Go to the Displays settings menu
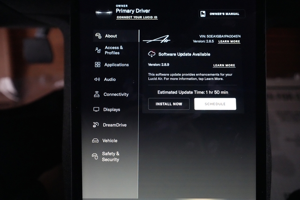Image resolution: width=300 pixels, height=200 pixels. [x=112, y=109]
